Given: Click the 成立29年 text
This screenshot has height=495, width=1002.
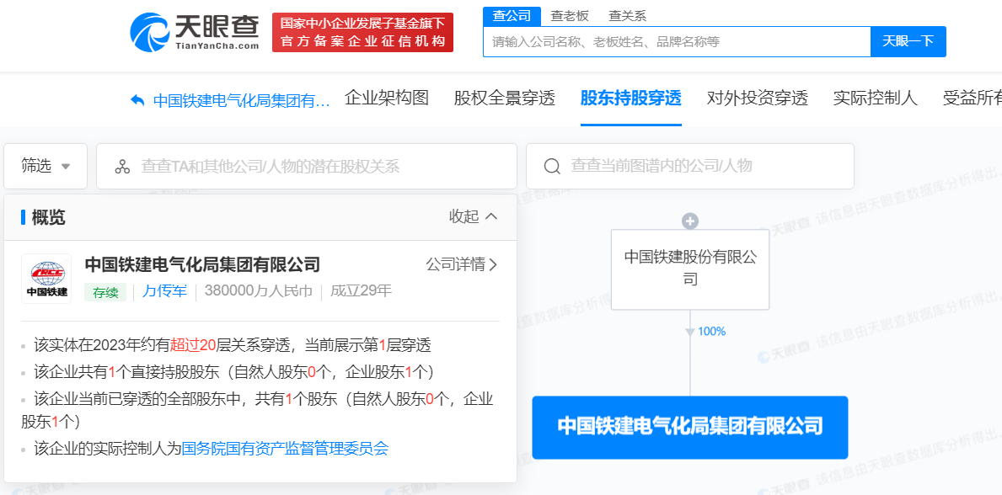Looking at the screenshot, I should click(361, 291).
